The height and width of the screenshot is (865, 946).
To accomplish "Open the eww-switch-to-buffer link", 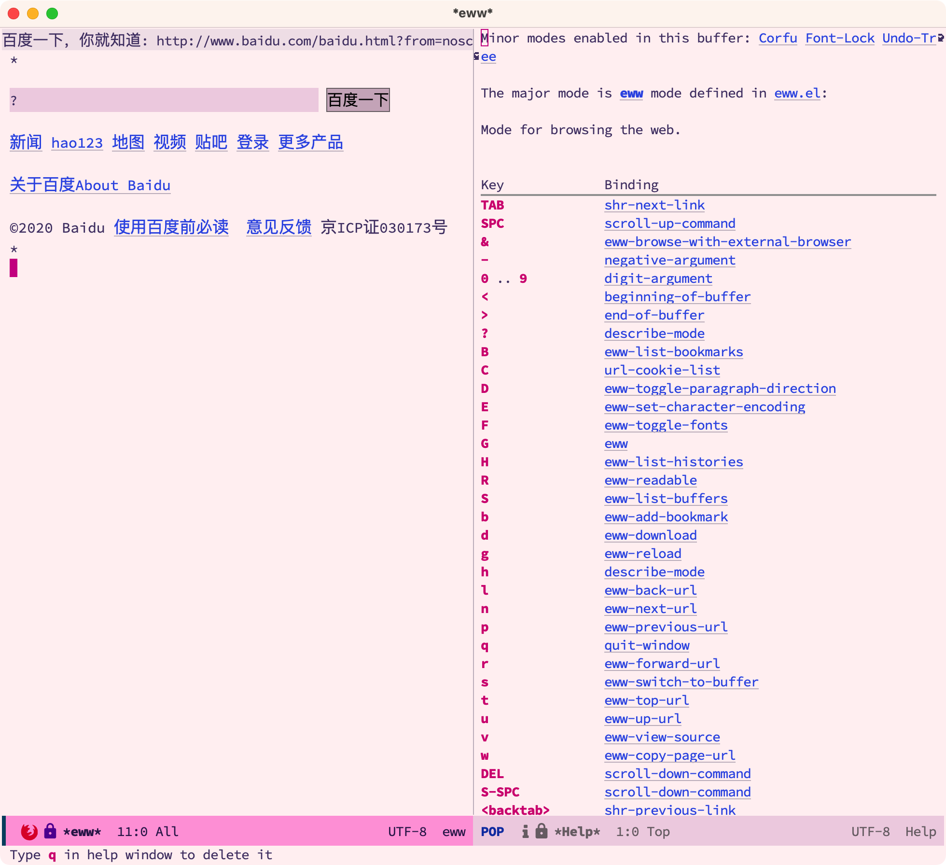I will pos(682,682).
